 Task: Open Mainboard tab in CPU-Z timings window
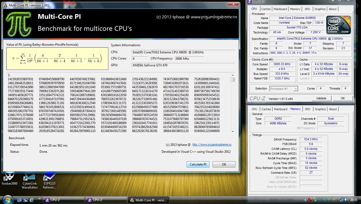tap(281, 109)
